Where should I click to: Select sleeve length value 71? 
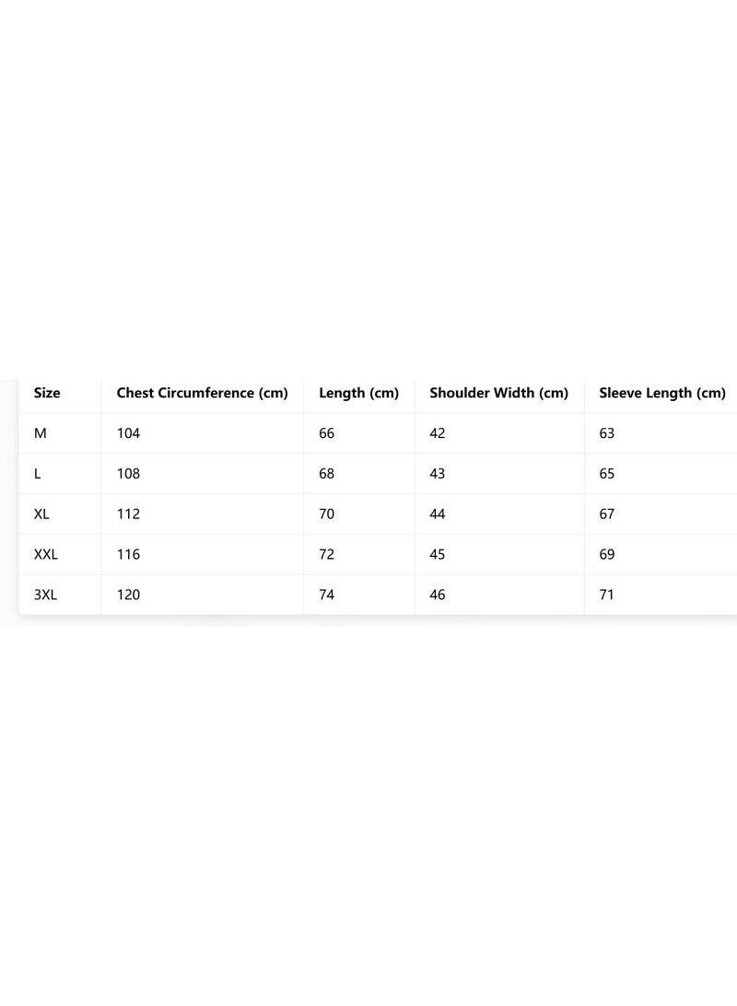click(x=606, y=595)
